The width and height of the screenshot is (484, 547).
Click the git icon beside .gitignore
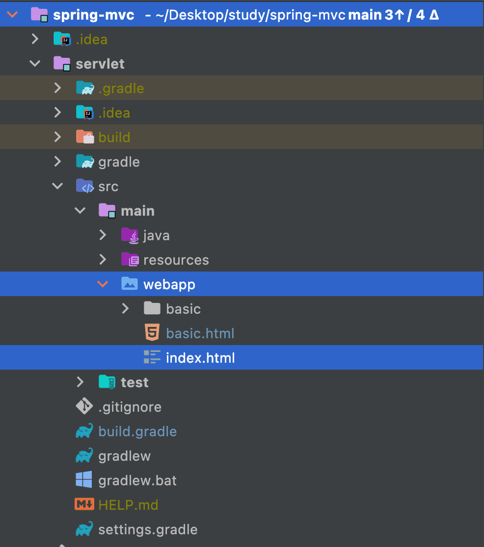click(x=84, y=406)
